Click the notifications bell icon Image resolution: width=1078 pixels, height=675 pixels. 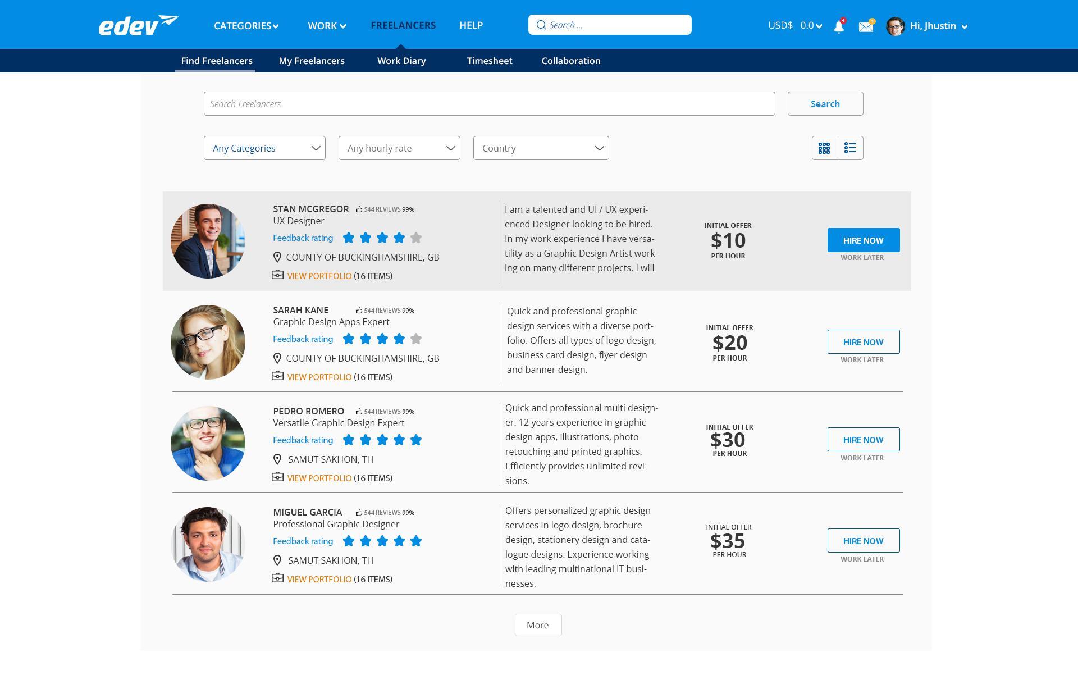pyautogui.click(x=838, y=26)
